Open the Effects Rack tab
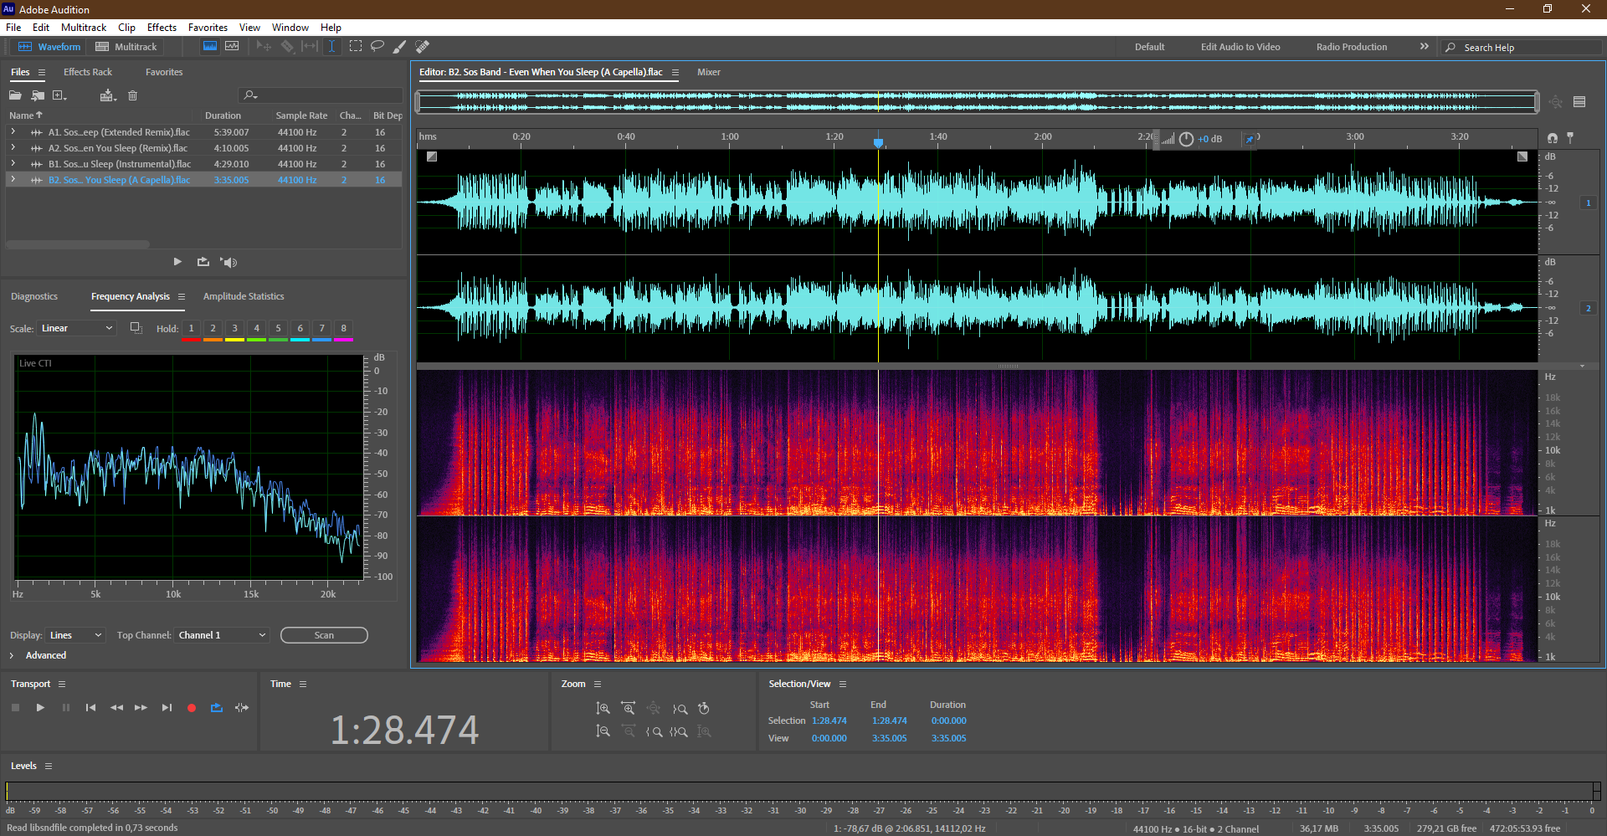 pyautogui.click(x=87, y=72)
